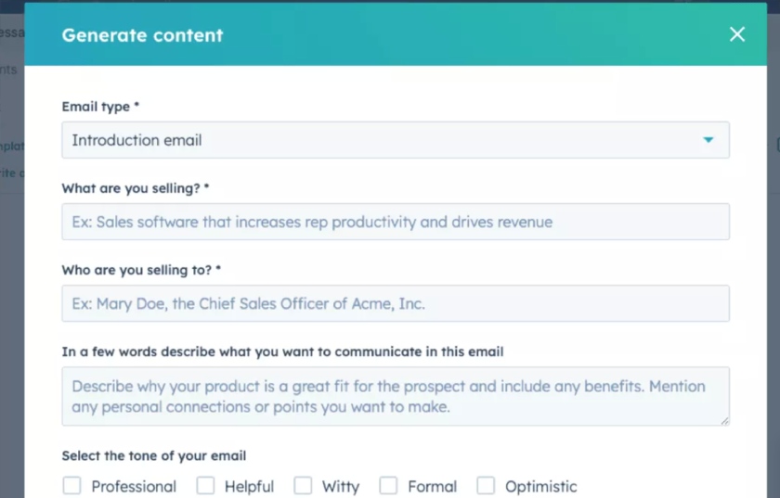Check the Professional tone checkbox
The height and width of the screenshot is (498, 780).
tap(71, 486)
